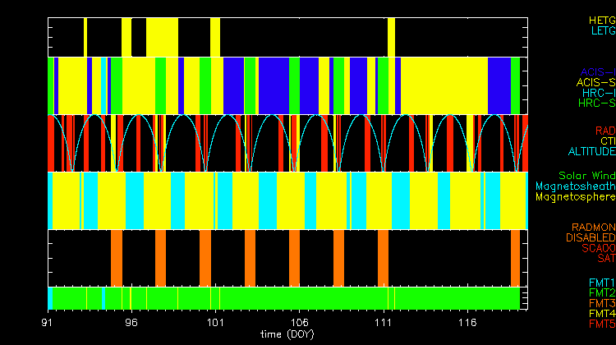Click the Magnetosphere legend label
The image size is (616, 345).
[575, 197]
